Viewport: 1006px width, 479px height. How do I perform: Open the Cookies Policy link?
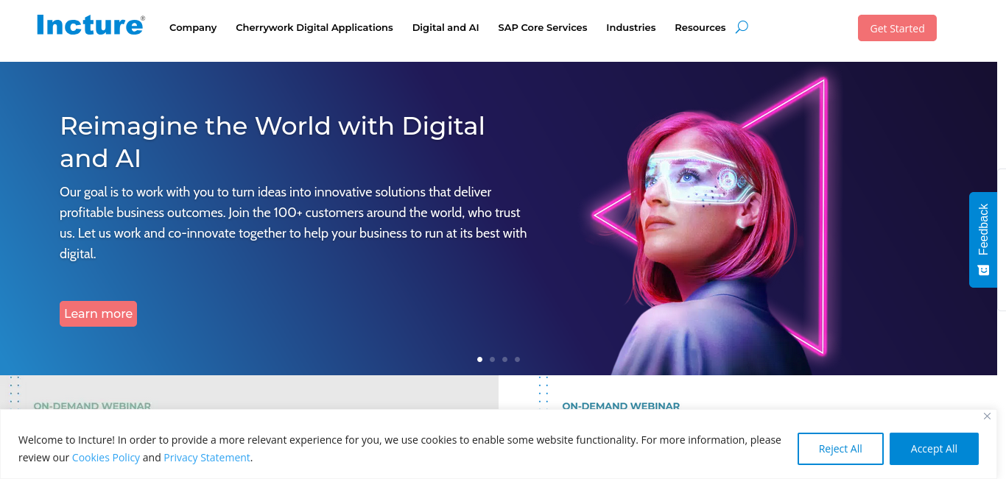106,458
